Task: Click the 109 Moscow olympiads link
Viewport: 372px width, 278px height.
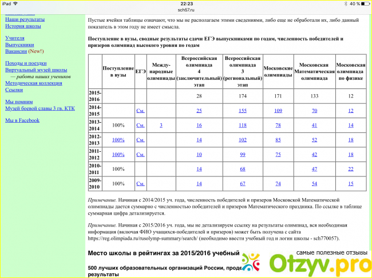Action: [x=278, y=111]
